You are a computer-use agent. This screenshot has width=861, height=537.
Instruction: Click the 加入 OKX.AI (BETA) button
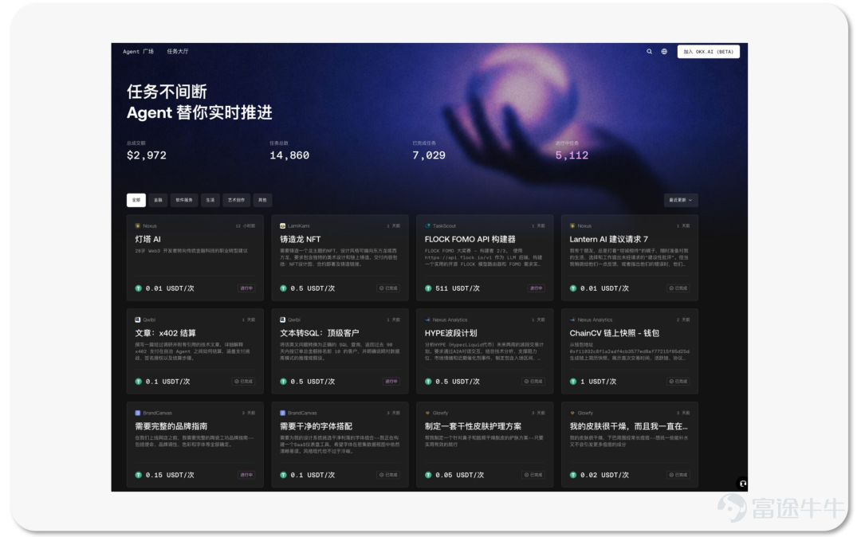709,52
